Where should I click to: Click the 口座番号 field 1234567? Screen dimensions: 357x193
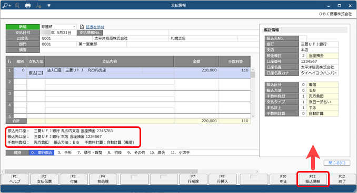pyautogui.click(x=319, y=61)
